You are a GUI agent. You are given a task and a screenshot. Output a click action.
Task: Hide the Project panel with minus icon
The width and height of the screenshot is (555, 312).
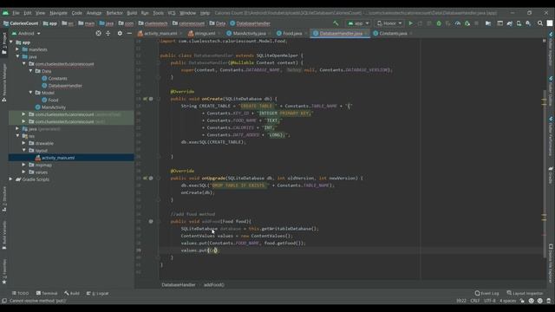click(x=129, y=33)
